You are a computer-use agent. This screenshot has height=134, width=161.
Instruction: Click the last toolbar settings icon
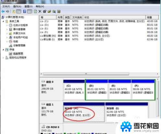click(x=59, y=11)
